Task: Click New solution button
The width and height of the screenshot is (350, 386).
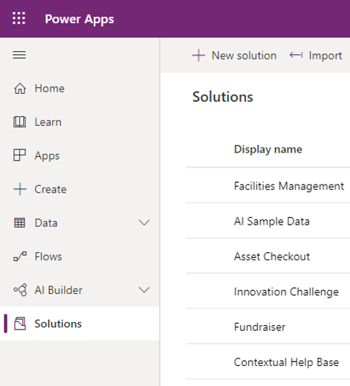Action: pos(234,56)
